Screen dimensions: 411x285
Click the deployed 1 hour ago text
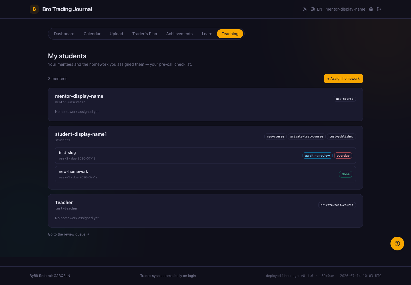tap(282, 276)
